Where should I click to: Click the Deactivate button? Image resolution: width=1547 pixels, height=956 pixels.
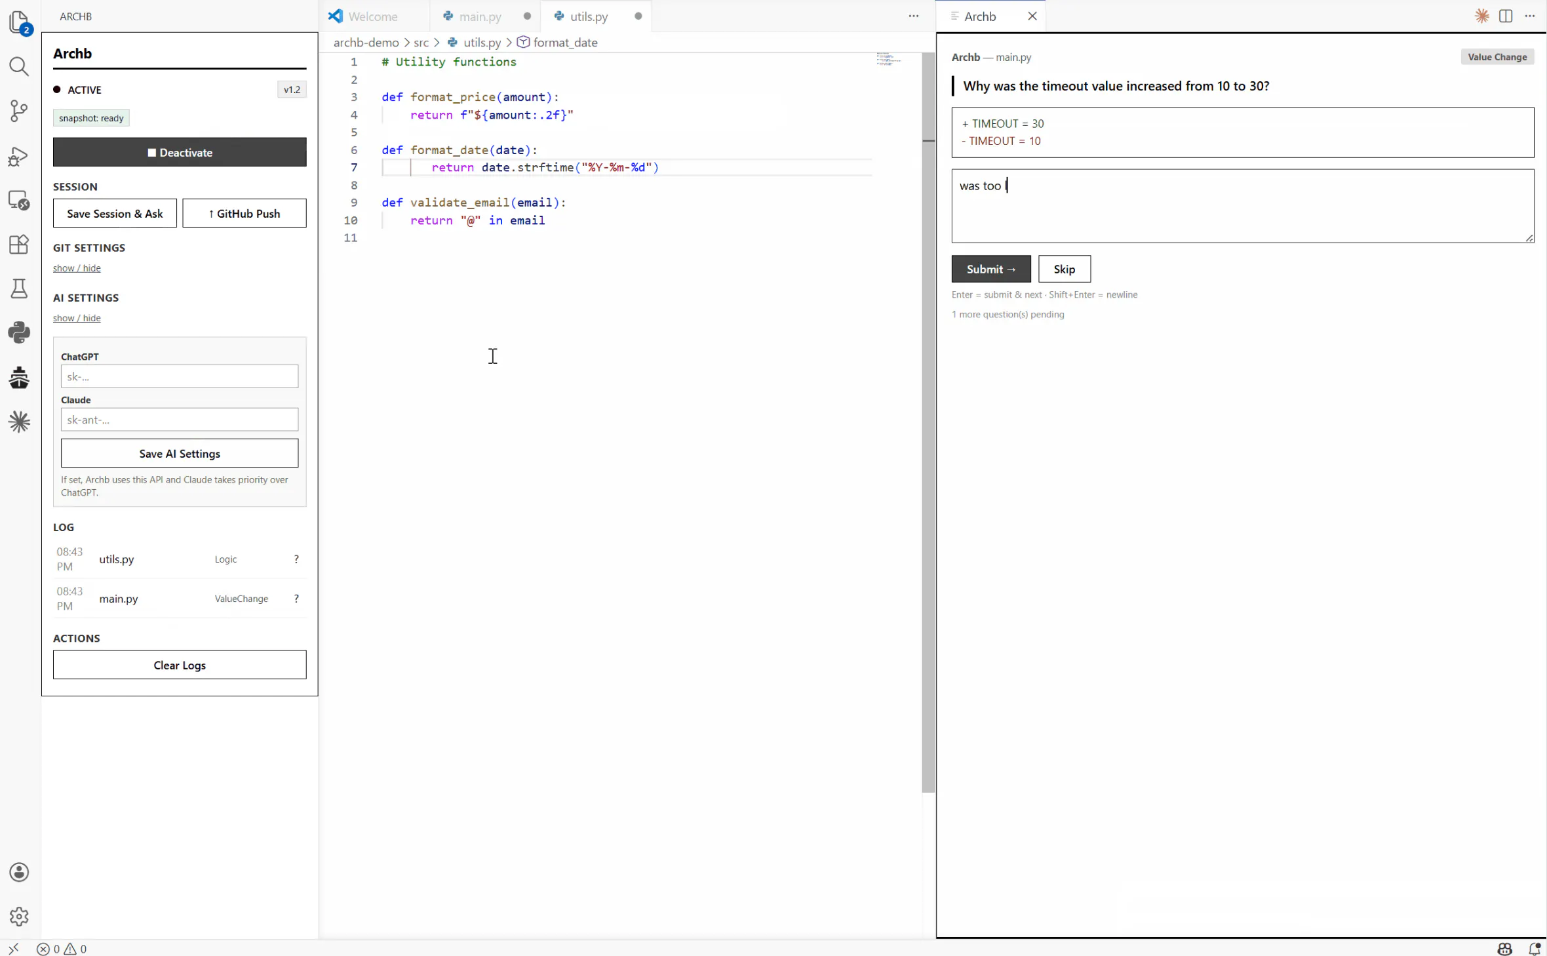(x=180, y=152)
